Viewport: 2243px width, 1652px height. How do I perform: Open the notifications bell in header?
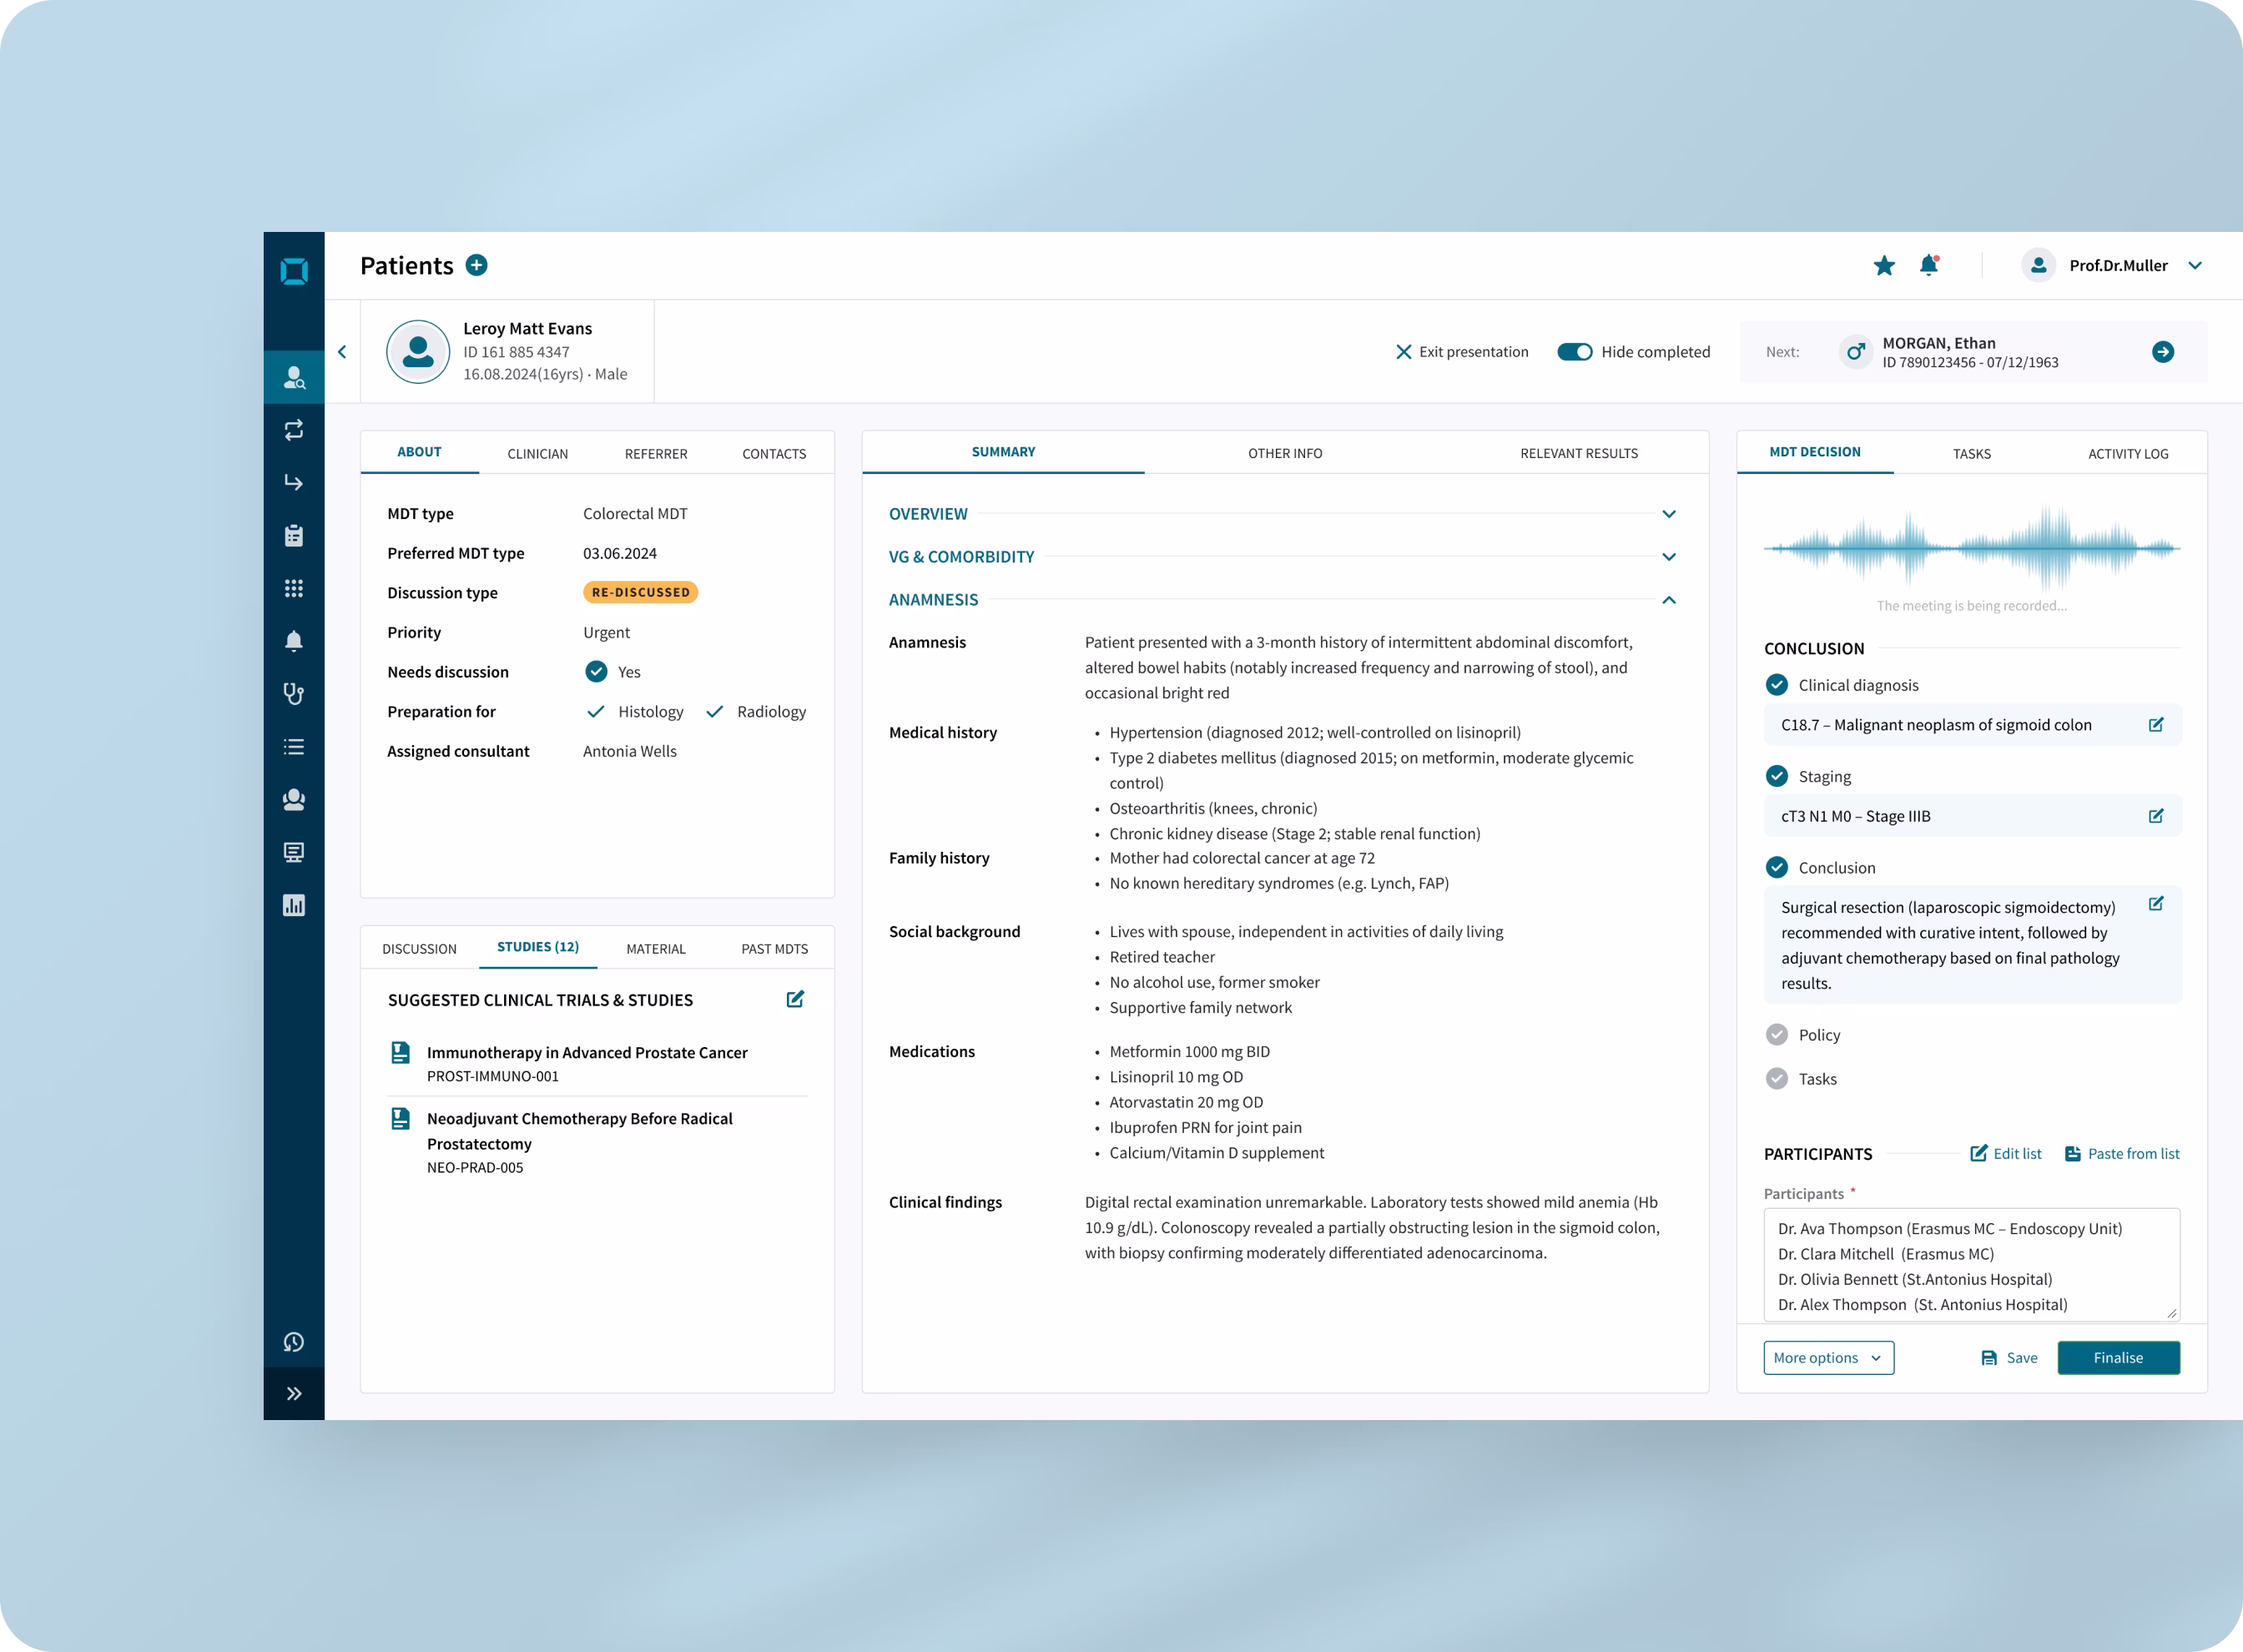coord(1928,265)
